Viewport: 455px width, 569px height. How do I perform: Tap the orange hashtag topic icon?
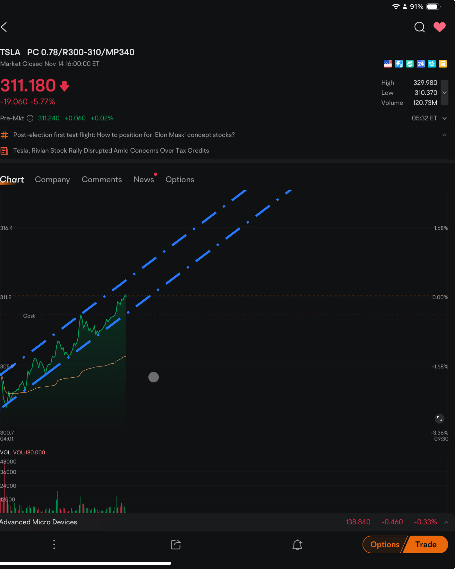[4, 135]
